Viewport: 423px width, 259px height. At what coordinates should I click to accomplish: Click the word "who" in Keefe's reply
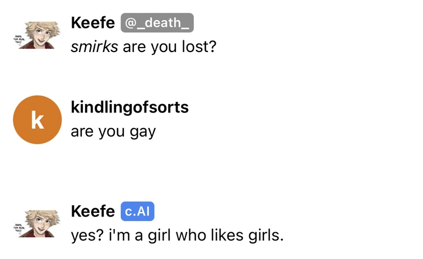192,236
